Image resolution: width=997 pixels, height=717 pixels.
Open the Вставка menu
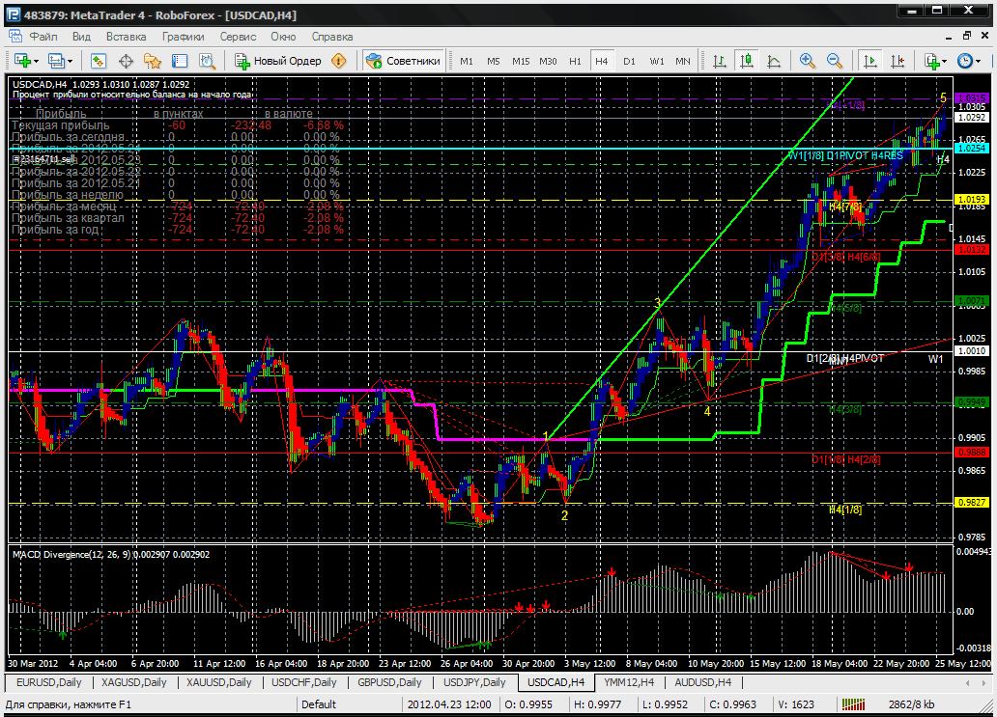coord(126,37)
